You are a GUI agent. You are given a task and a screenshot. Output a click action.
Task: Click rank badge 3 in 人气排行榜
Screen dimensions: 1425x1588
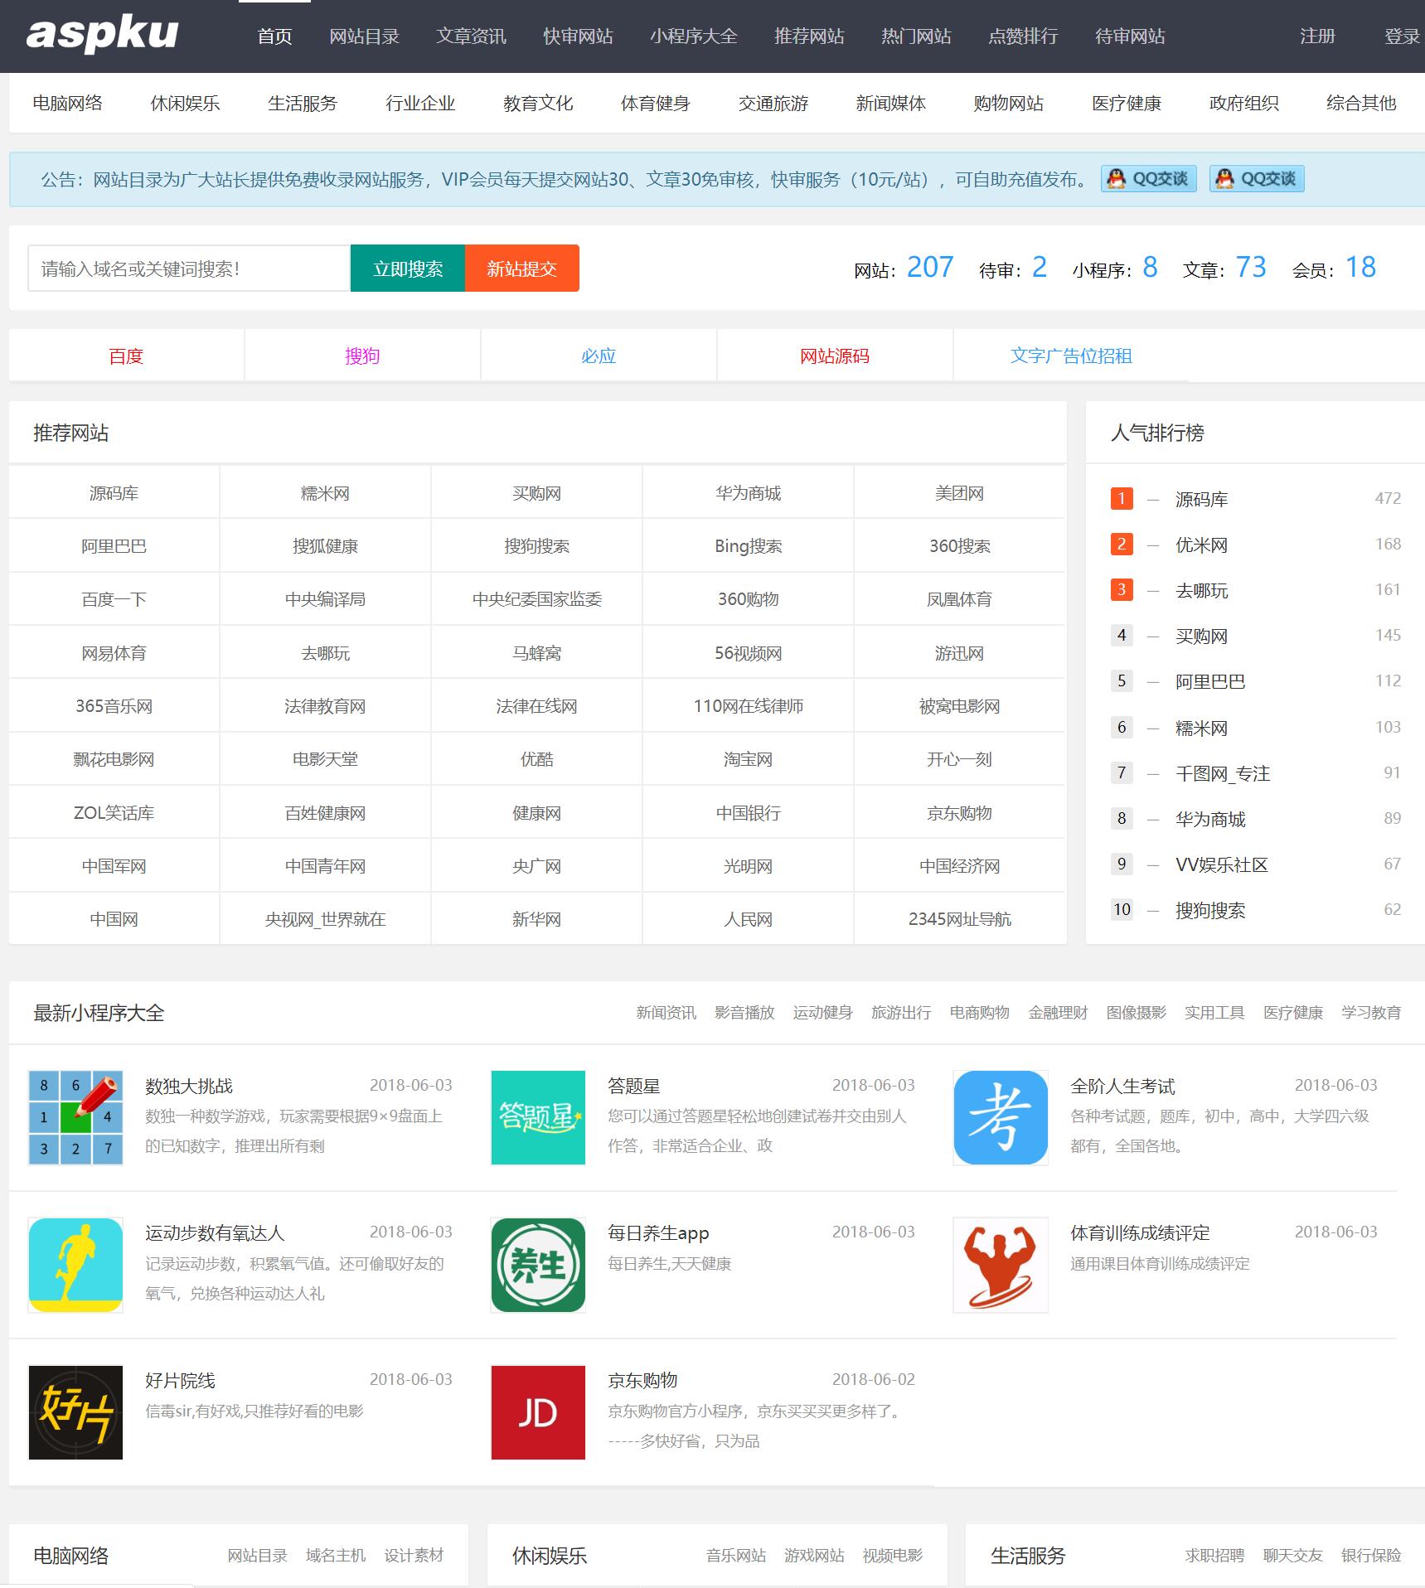1121,589
